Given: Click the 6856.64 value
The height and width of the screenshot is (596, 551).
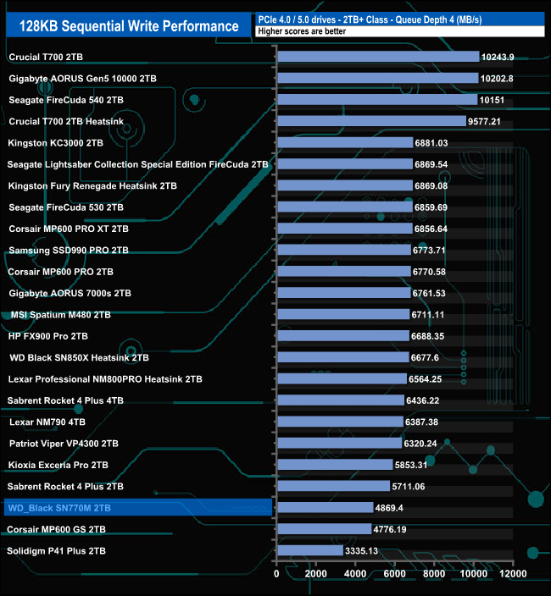Looking at the screenshot, I should click(x=431, y=229).
